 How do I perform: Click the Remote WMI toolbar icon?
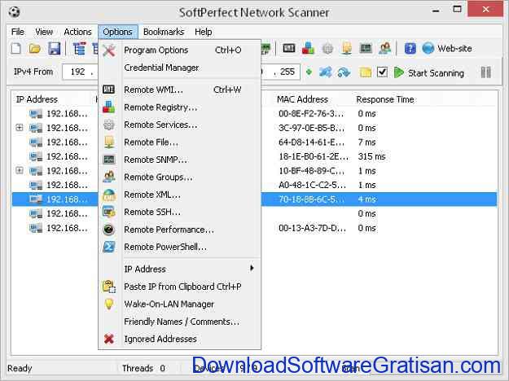click(x=288, y=48)
